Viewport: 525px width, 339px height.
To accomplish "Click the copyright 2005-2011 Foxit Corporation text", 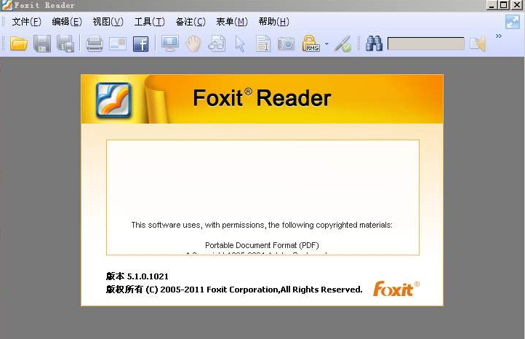I will 234,290.
